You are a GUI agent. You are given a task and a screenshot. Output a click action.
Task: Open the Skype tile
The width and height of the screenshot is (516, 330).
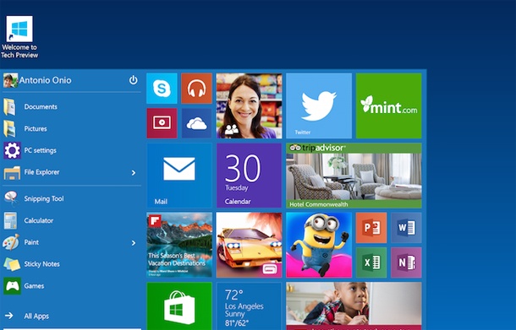tap(162, 89)
